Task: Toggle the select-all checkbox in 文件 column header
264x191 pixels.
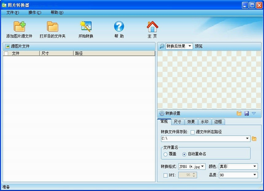Action: 6,53
